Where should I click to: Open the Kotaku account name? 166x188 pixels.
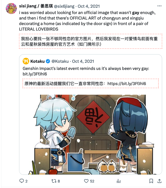[x=37, y=61]
